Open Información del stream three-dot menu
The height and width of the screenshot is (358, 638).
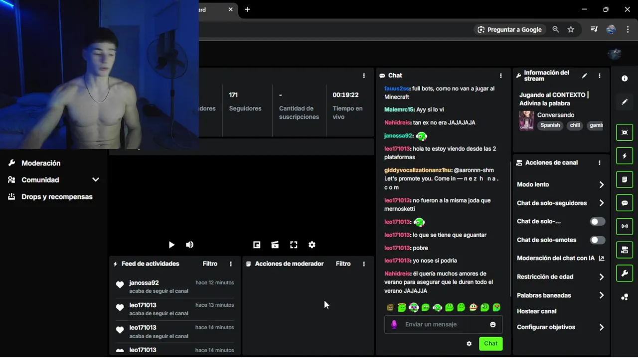point(600,76)
